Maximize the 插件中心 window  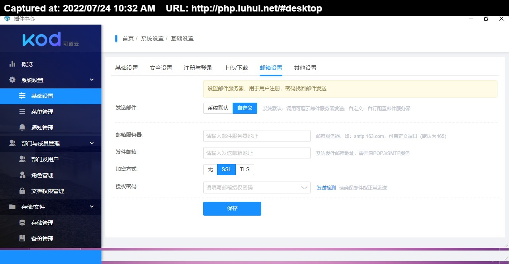tap(486, 19)
